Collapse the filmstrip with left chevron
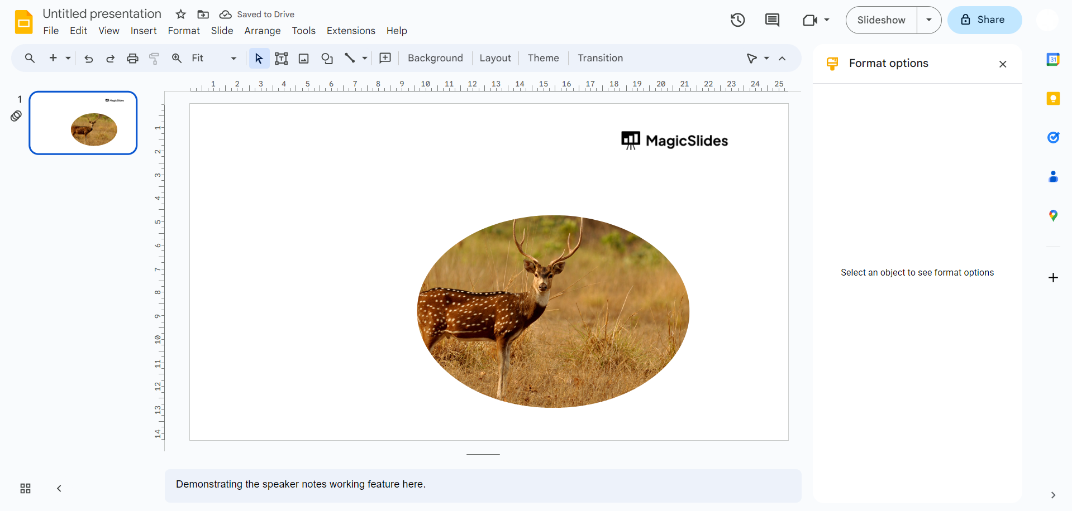The width and height of the screenshot is (1072, 511). (59, 489)
